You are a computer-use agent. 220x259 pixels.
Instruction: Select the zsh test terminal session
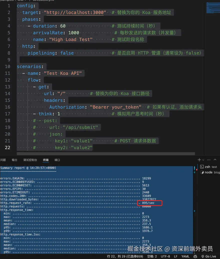coord(209,167)
